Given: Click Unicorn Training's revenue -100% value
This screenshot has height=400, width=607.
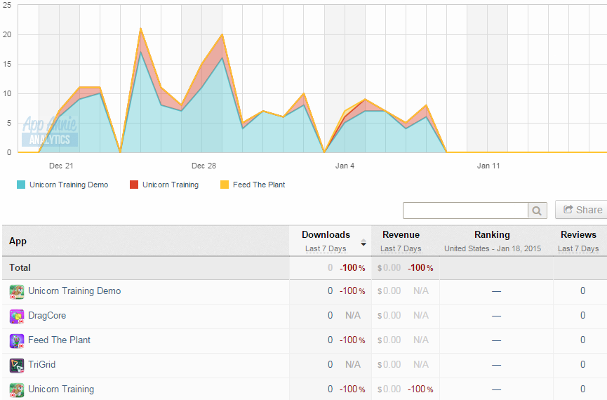Looking at the screenshot, I should [x=420, y=389].
